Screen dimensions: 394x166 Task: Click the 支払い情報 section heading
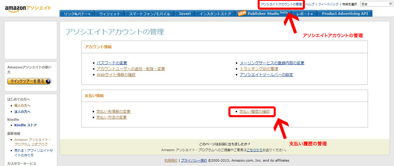coord(94,96)
